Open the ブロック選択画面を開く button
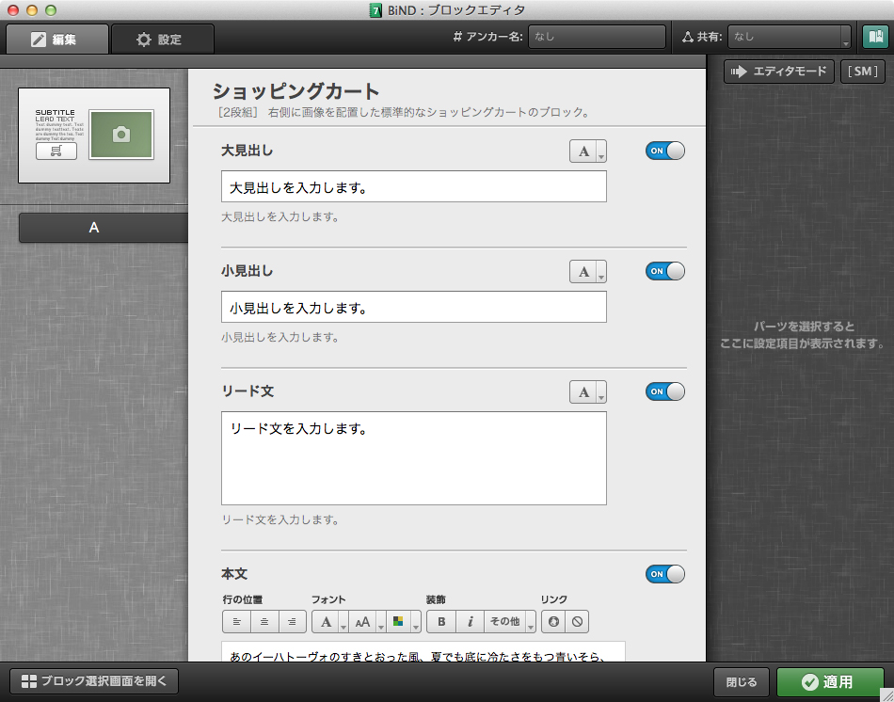The width and height of the screenshot is (894, 702). (x=94, y=681)
